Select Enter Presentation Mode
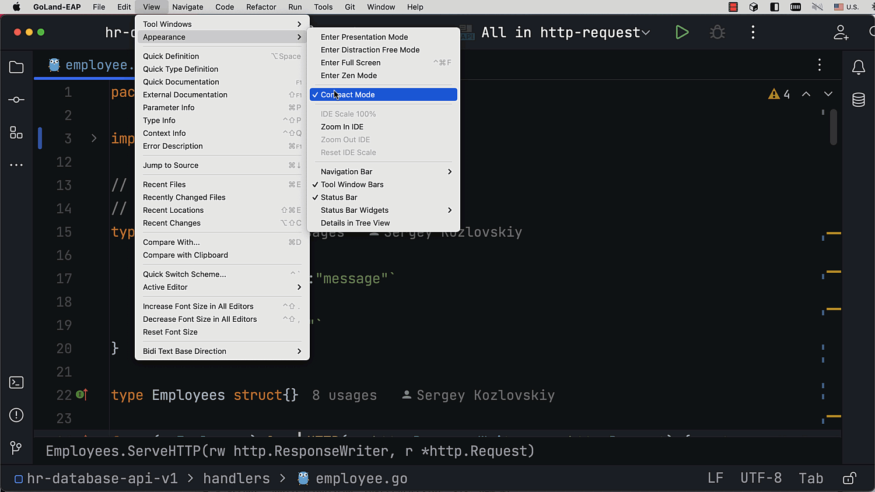 pyautogui.click(x=364, y=37)
